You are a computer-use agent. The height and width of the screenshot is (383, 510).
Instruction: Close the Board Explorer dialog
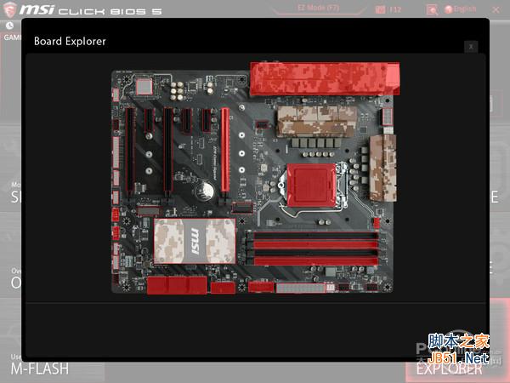(471, 47)
